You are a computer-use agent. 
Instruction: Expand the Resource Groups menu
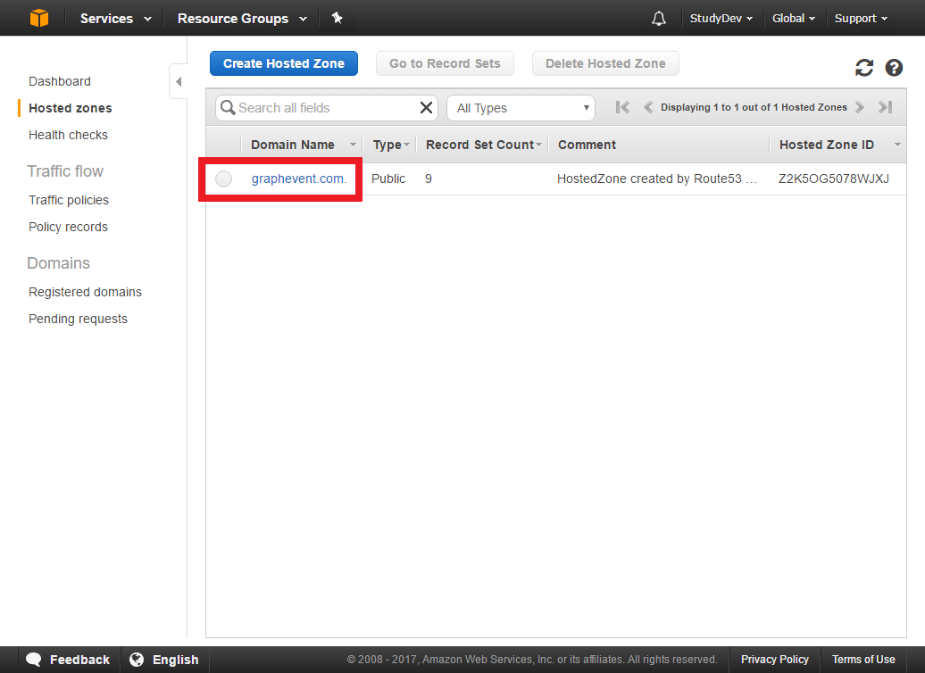tap(241, 18)
